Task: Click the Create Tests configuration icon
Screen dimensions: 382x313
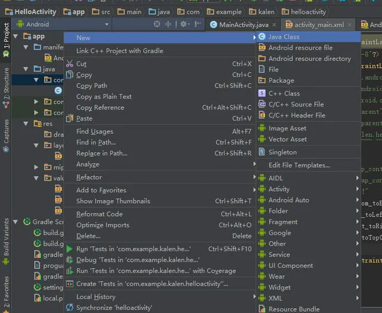Action: pos(70,284)
